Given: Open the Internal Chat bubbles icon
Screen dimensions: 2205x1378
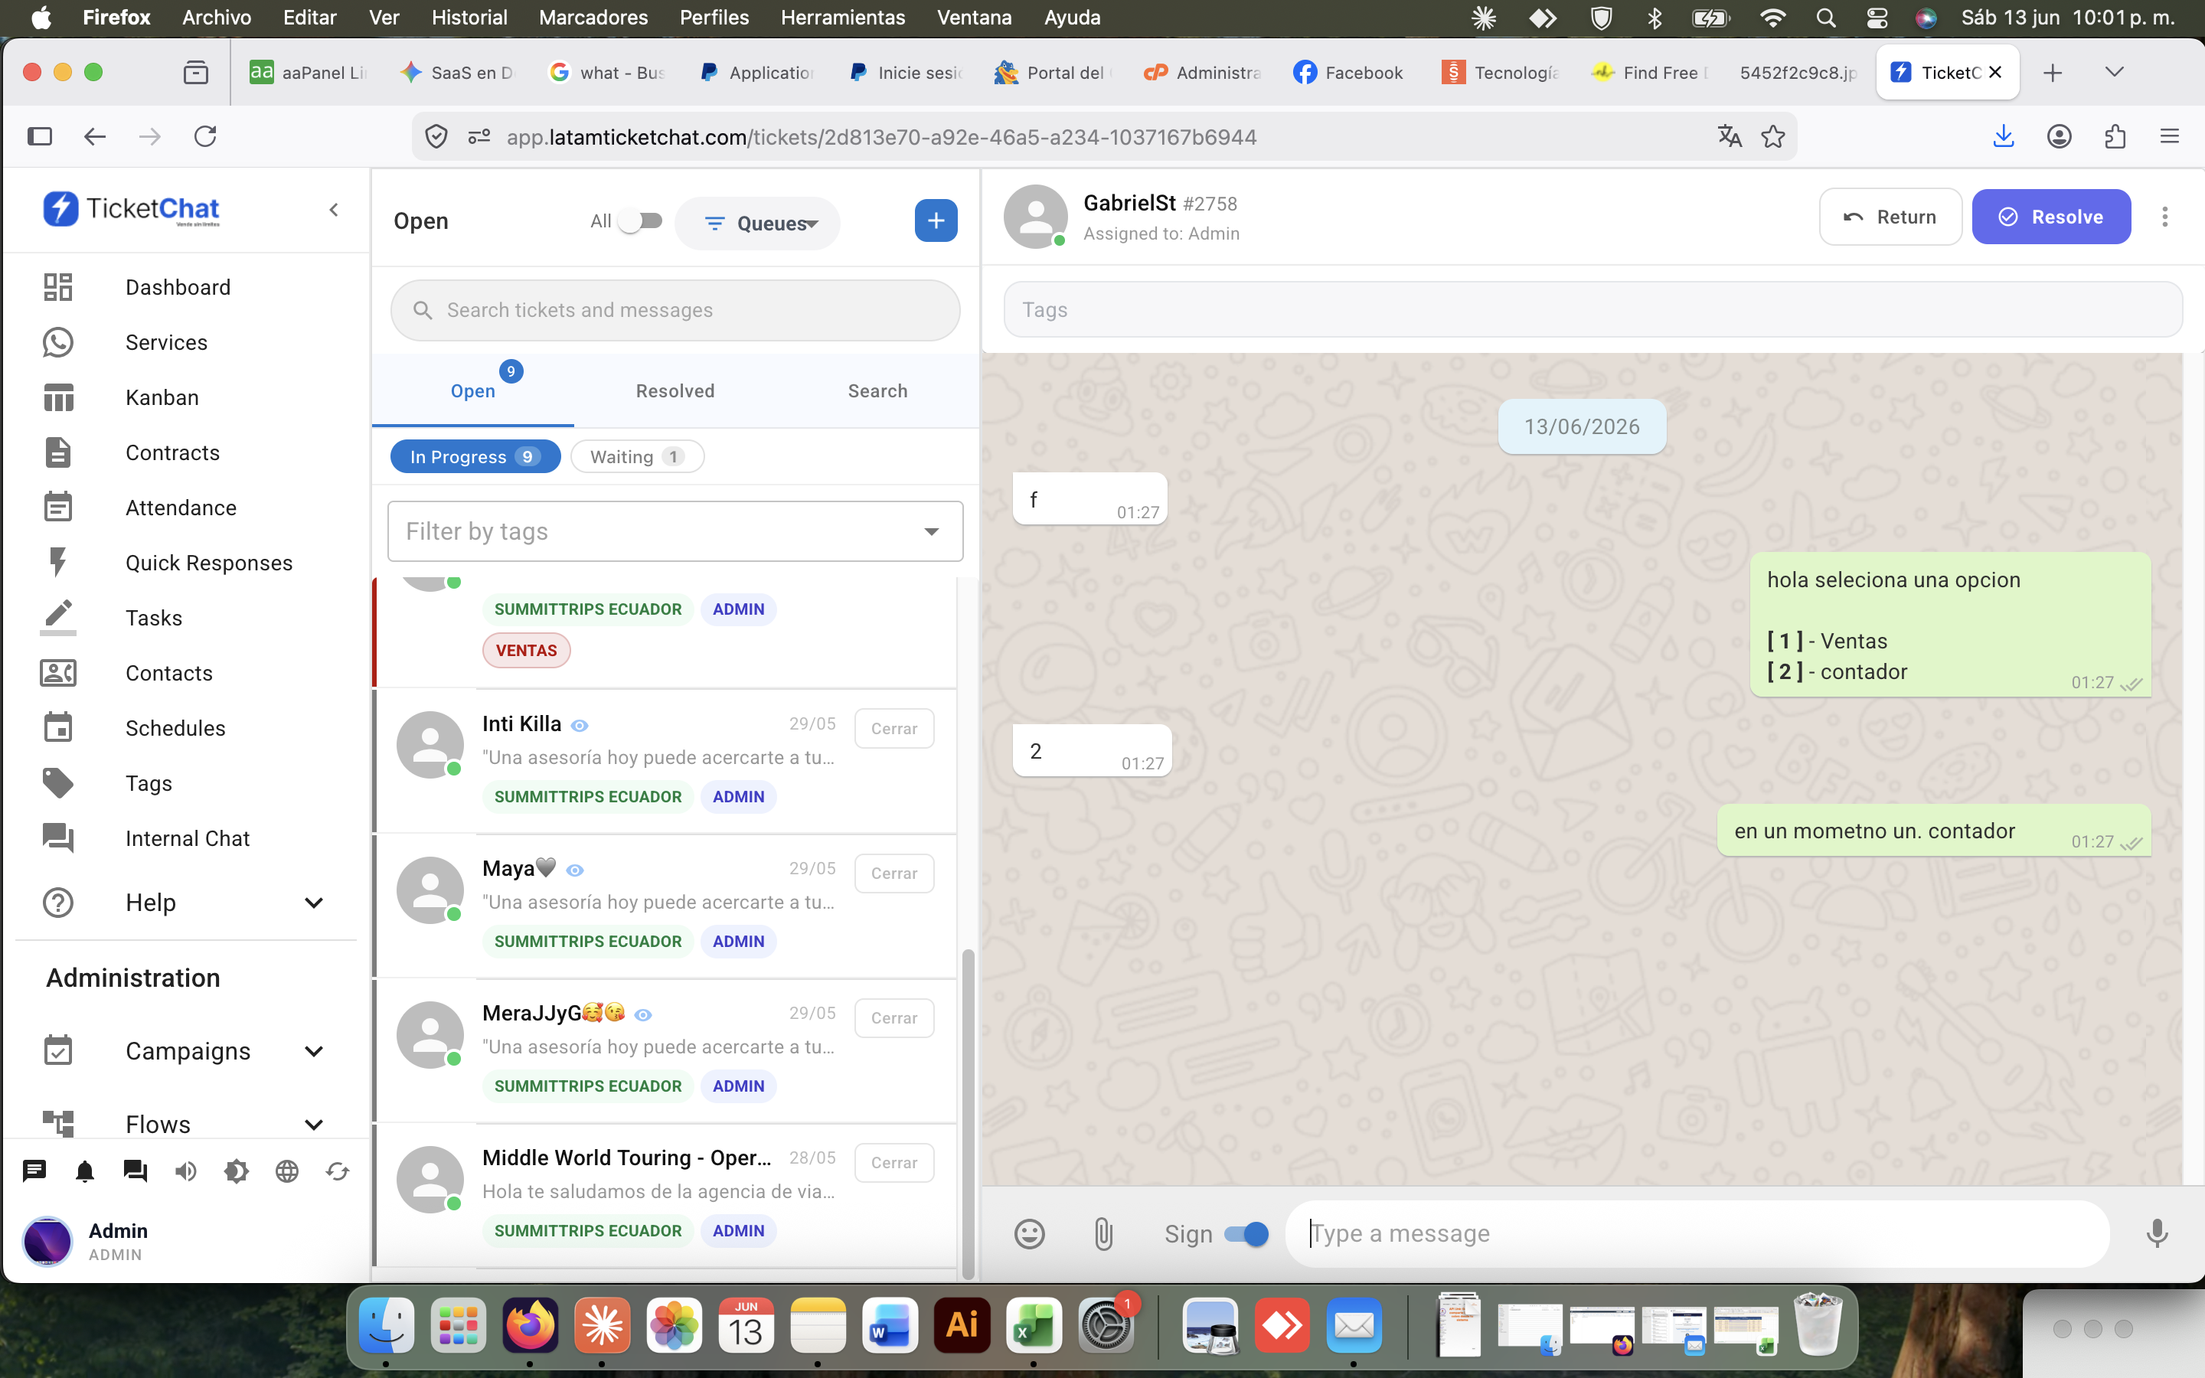Looking at the screenshot, I should pyautogui.click(x=57, y=838).
